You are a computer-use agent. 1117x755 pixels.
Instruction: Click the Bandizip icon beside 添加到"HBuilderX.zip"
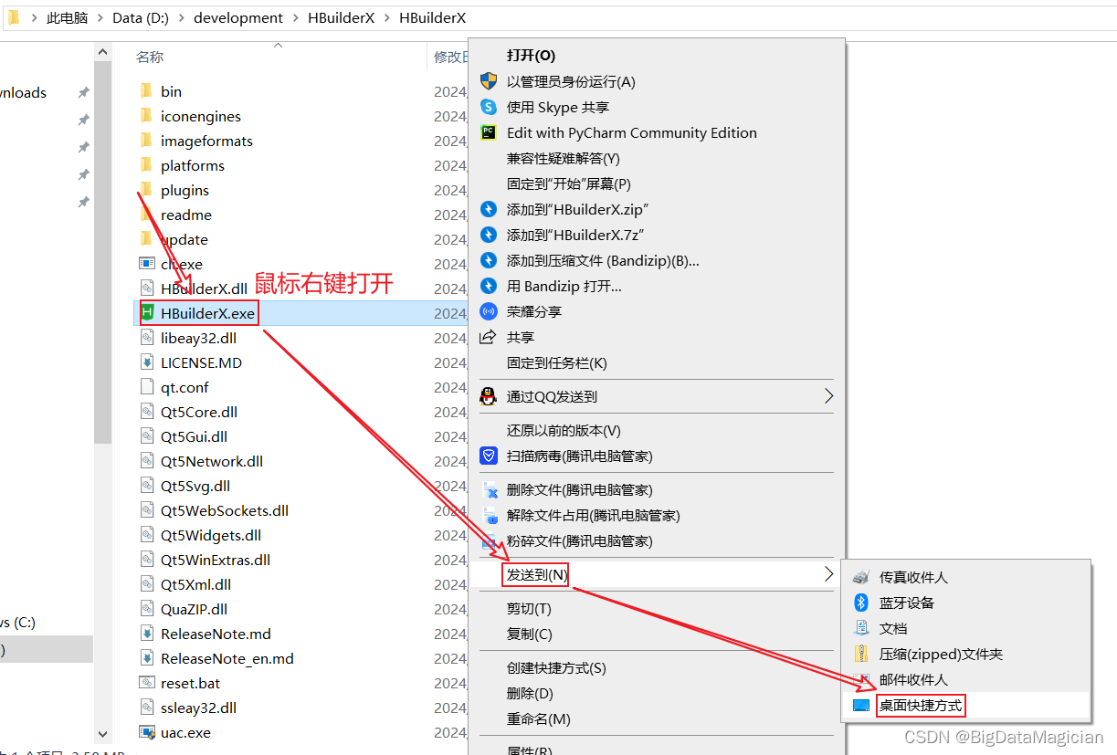point(489,209)
